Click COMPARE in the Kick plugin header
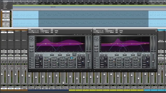 (x=47, y=33)
